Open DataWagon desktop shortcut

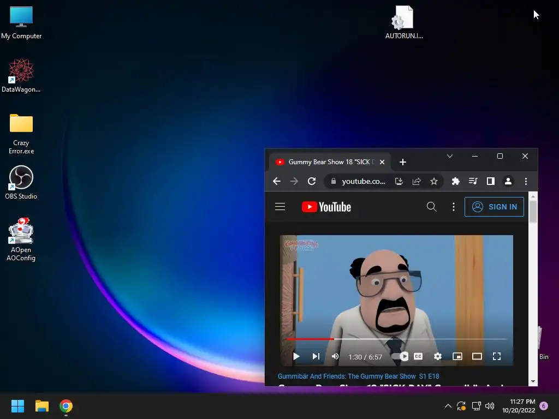[21, 75]
